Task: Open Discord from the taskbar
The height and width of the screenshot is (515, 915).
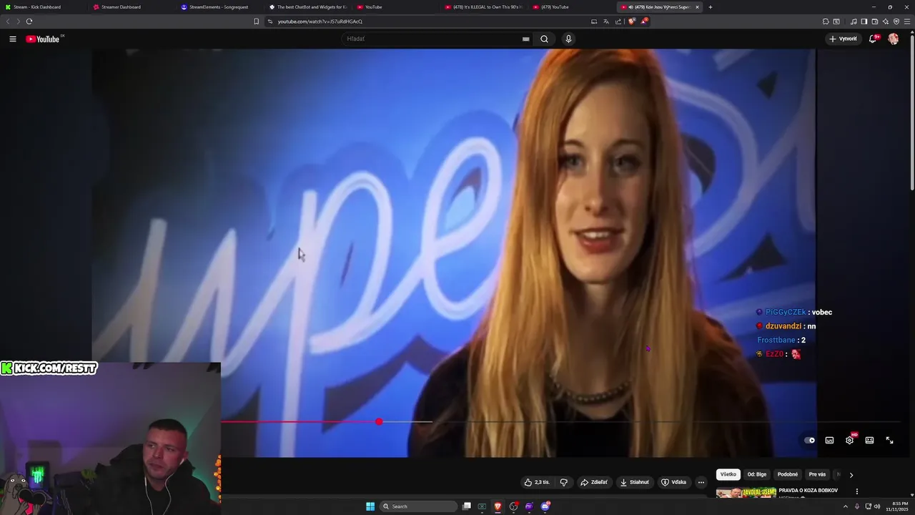Action: [545, 506]
